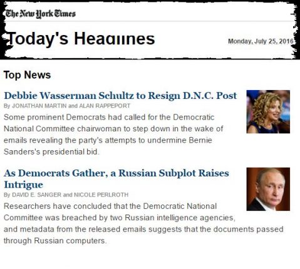The image size is (300, 269).
Task: Click the JONATHAN MARTIN byline name
Action: click(39, 106)
